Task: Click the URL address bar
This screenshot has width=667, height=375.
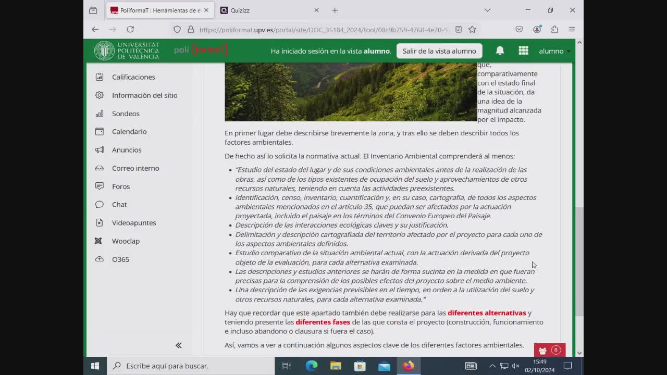Action: click(324, 30)
